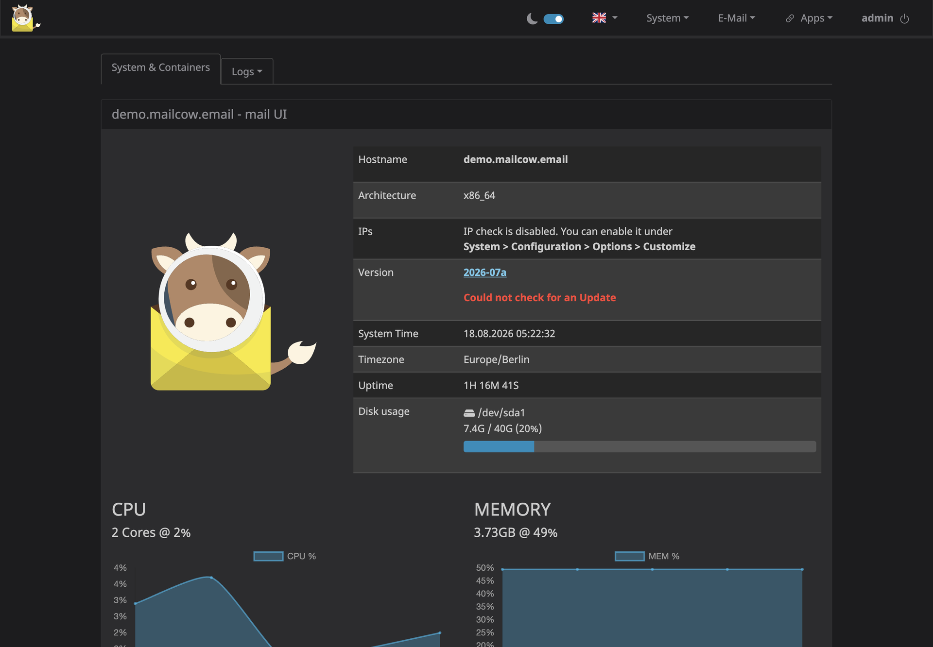Image resolution: width=933 pixels, height=647 pixels.
Task: Open the 2026-07a version link
Action: [x=485, y=272]
